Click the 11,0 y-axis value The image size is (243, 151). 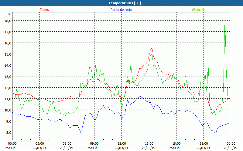point(8,99)
